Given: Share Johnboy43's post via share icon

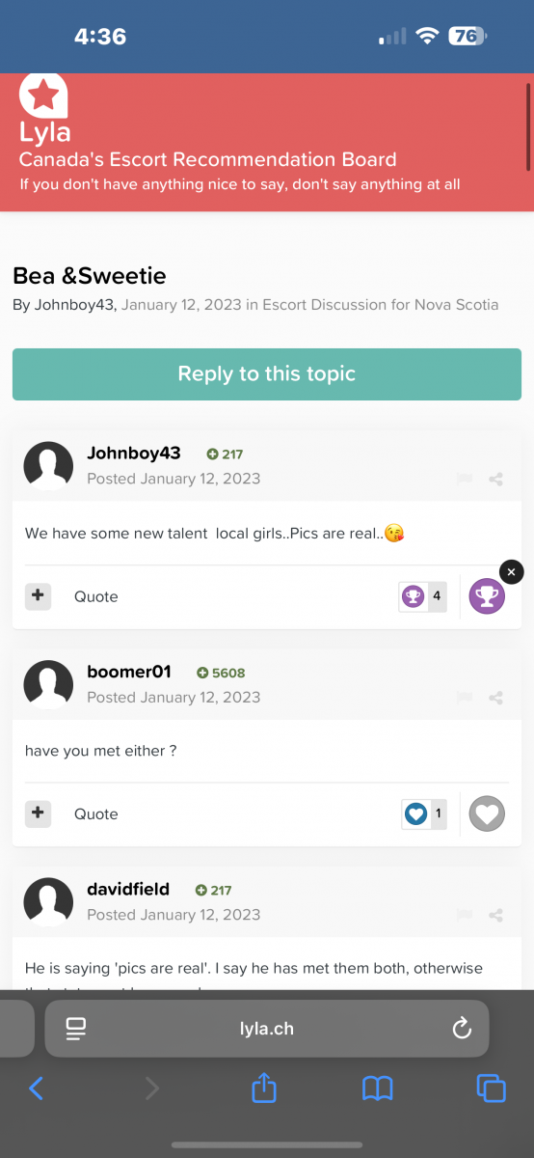Looking at the screenshot, I should pyautogui.click(x=495, y=479).
